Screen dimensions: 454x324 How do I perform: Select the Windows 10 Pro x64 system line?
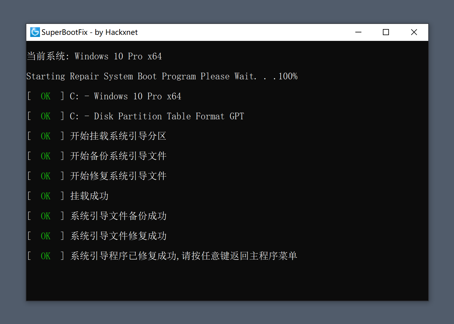point(94,56)
